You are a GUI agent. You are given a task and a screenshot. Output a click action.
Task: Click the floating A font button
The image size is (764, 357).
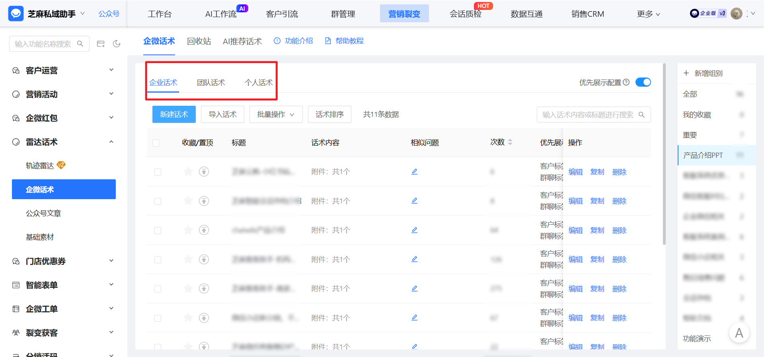coord(739,333)
